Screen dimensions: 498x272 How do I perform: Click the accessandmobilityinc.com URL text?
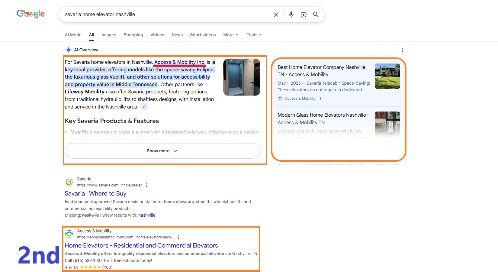[x=125, y=237]
